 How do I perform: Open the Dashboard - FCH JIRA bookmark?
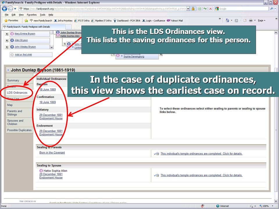(x=127, y=21)
